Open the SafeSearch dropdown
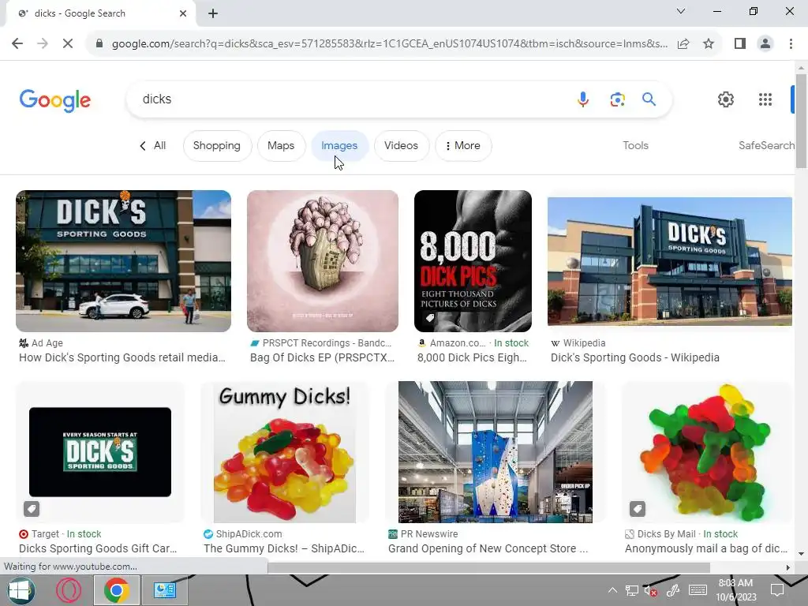This screenshot has height=606, width=808. [766, 146]
